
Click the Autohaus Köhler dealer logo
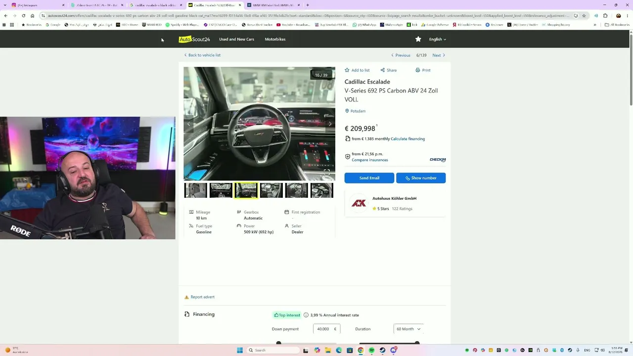(x=359, y=203)
